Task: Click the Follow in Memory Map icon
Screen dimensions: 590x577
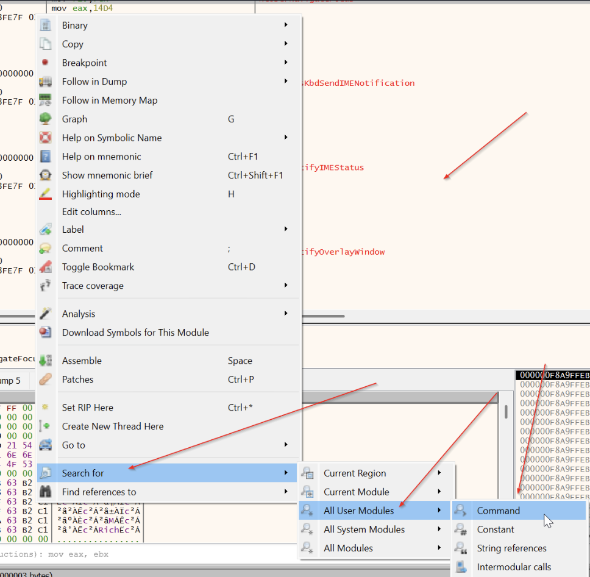Action: point(45,101)
